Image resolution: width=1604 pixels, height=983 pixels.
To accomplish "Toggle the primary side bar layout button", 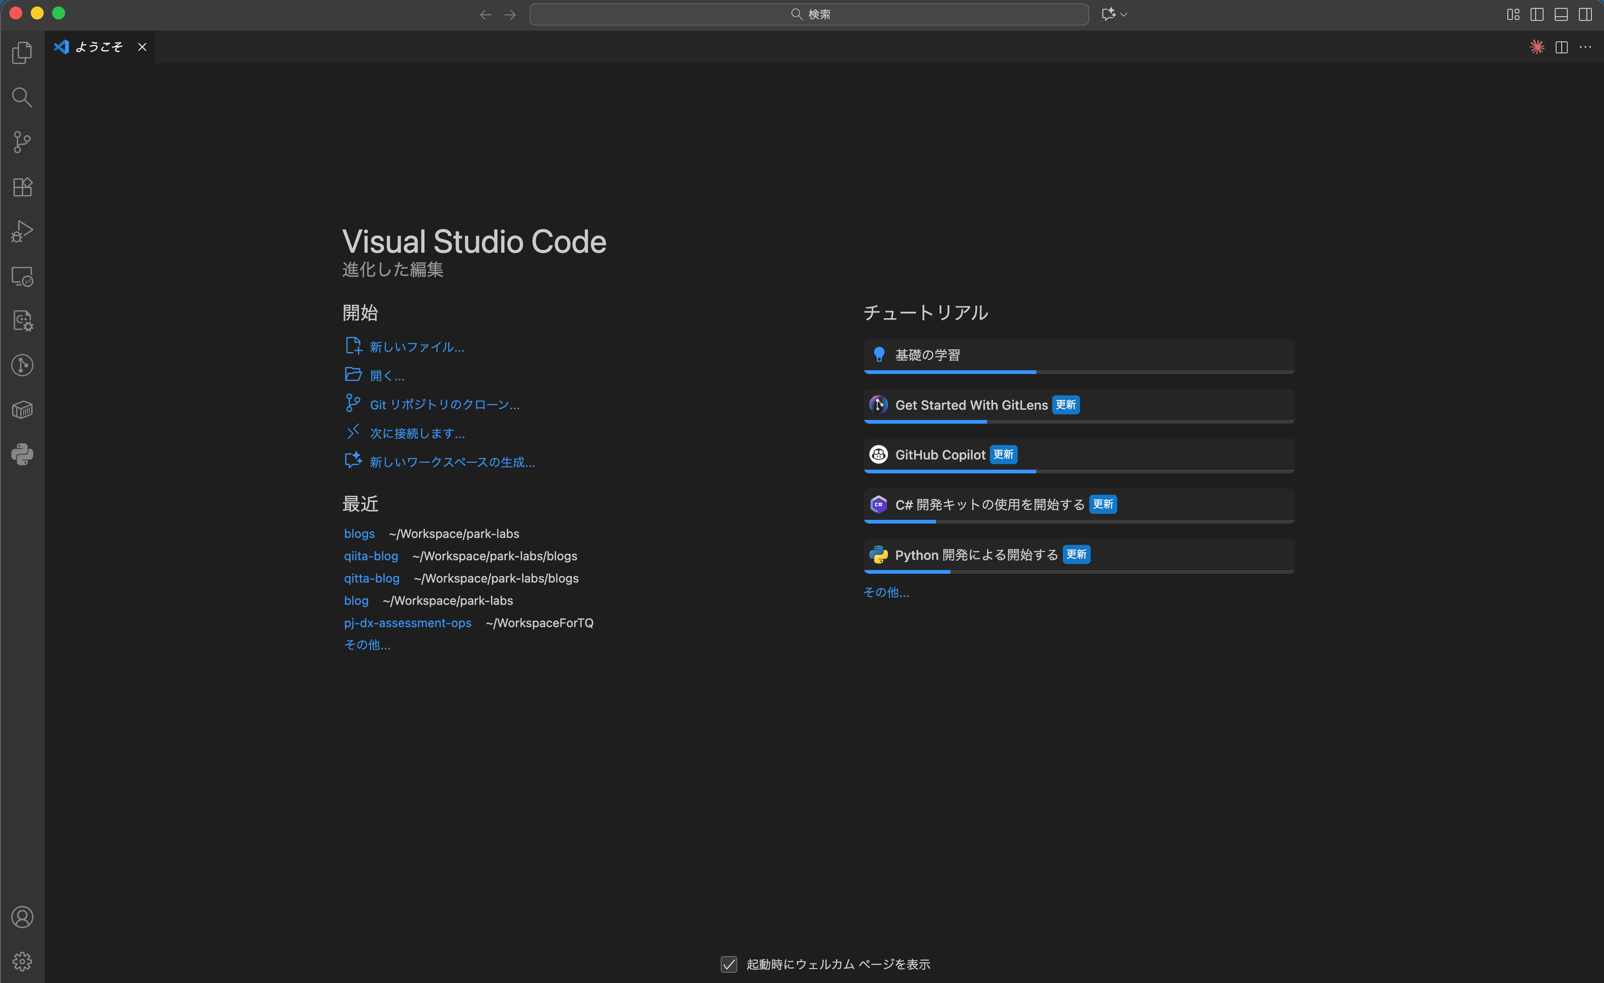I will point(1537,14).
